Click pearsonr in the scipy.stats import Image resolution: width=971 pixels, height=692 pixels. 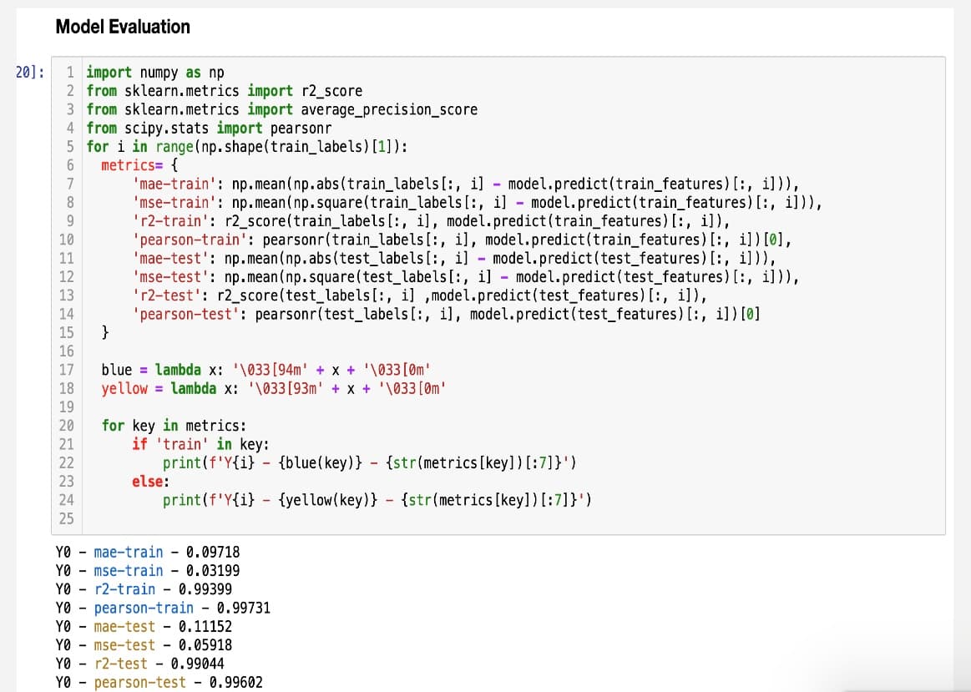click(301, 128)
